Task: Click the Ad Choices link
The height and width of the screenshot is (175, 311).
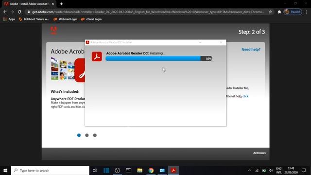Action: (259, 153)
